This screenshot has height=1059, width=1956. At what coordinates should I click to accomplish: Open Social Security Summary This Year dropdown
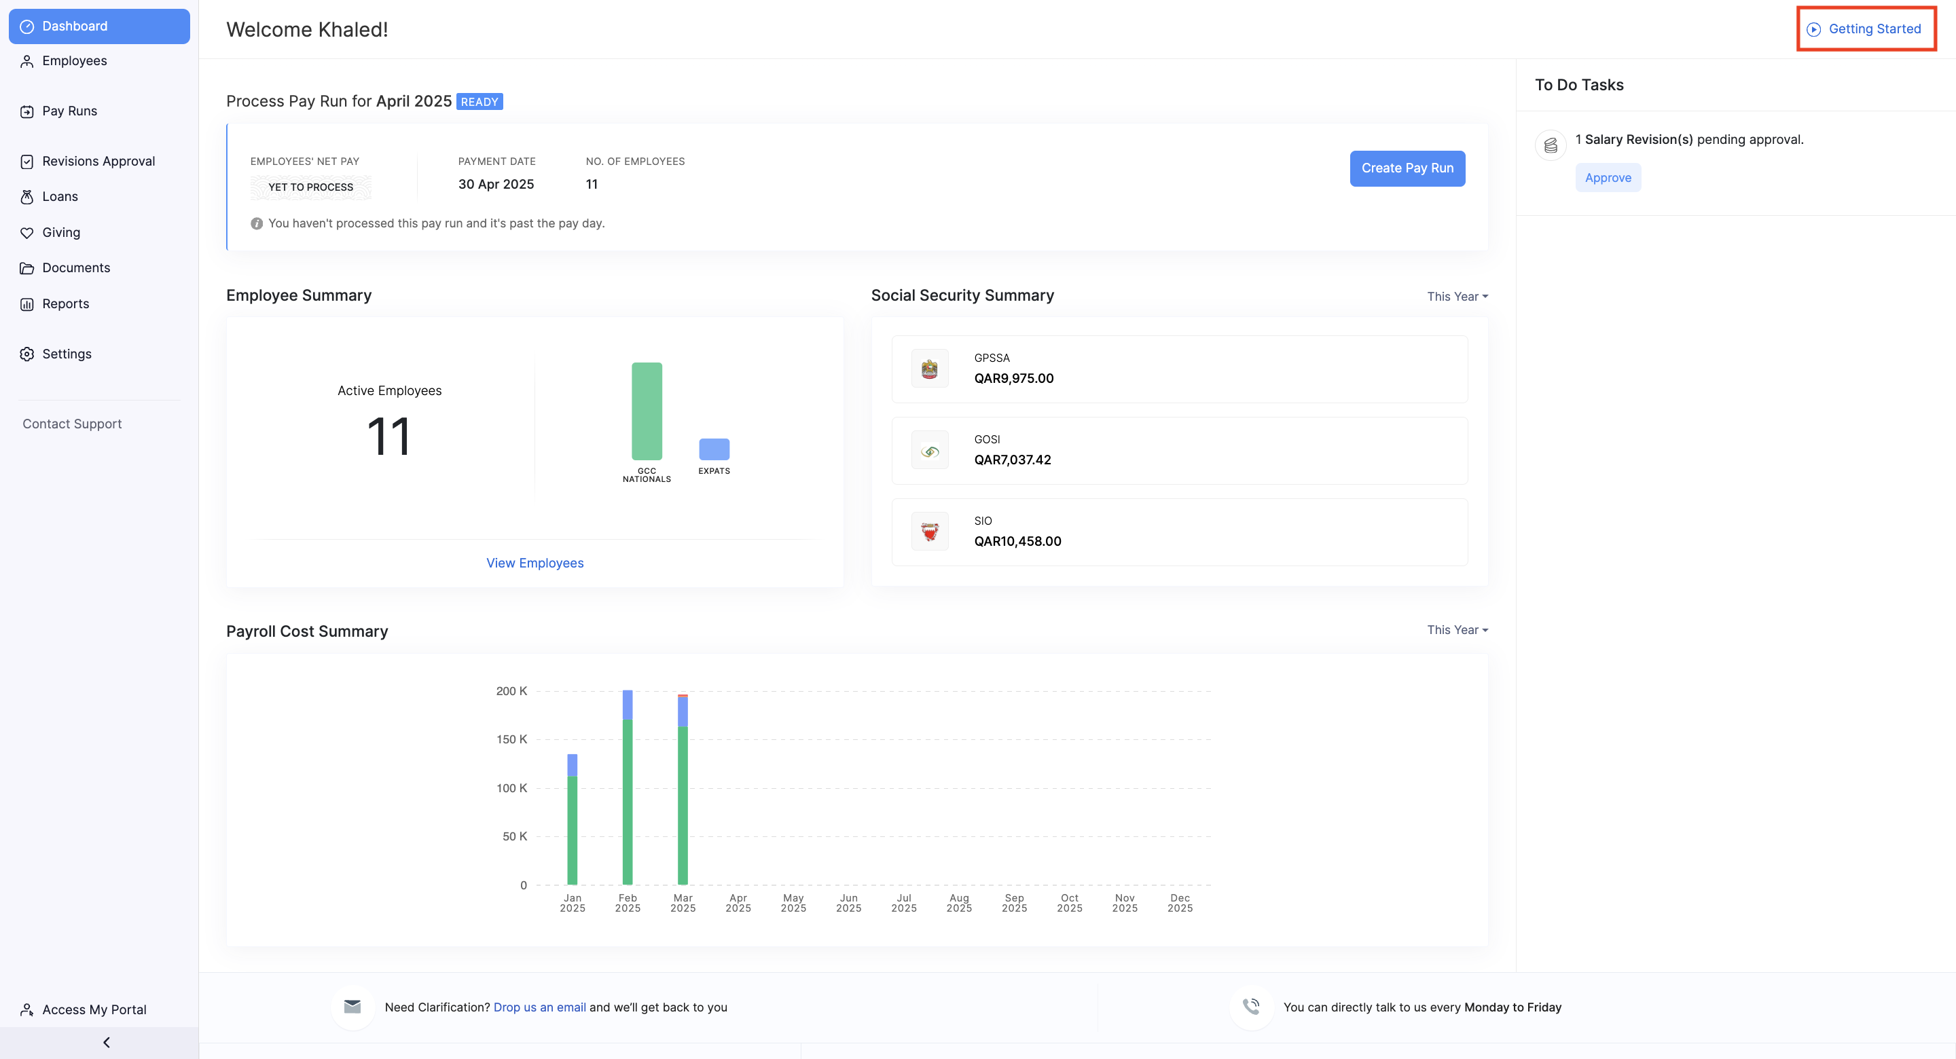(1456, 297)
